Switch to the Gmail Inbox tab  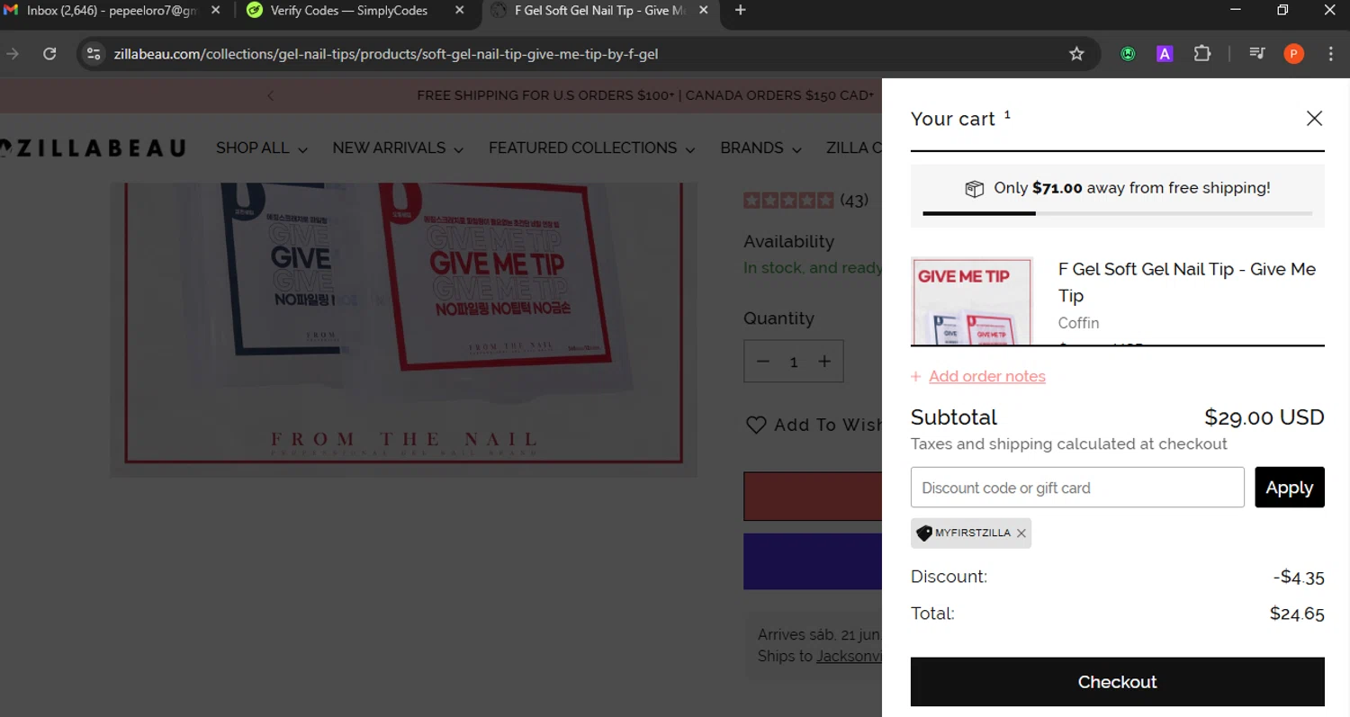point(112,11)
